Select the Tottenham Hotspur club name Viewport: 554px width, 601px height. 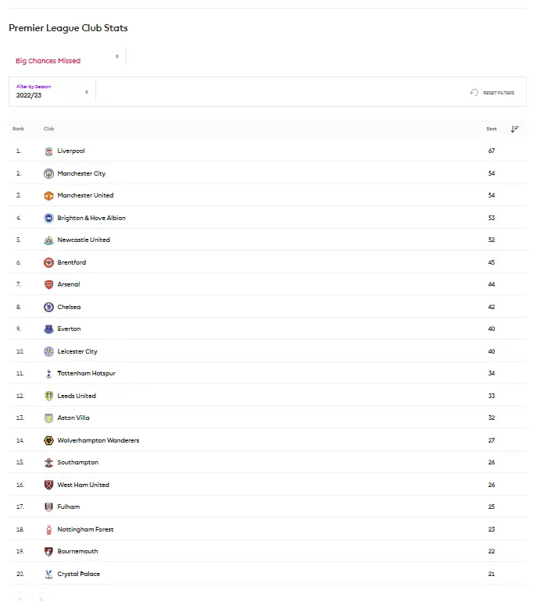(x=86, y=373)
